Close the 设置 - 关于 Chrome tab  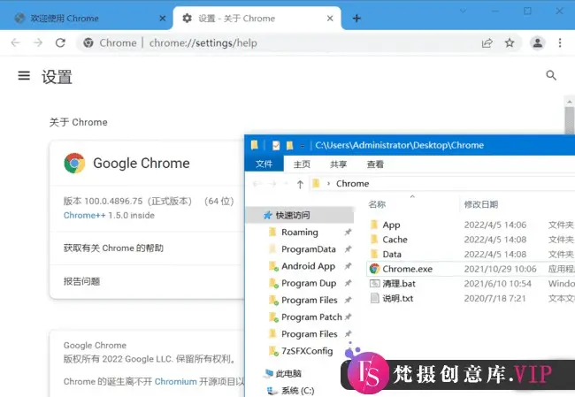pos(330,19)
